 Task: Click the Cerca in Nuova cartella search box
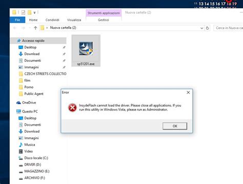(x=228, y=28)
